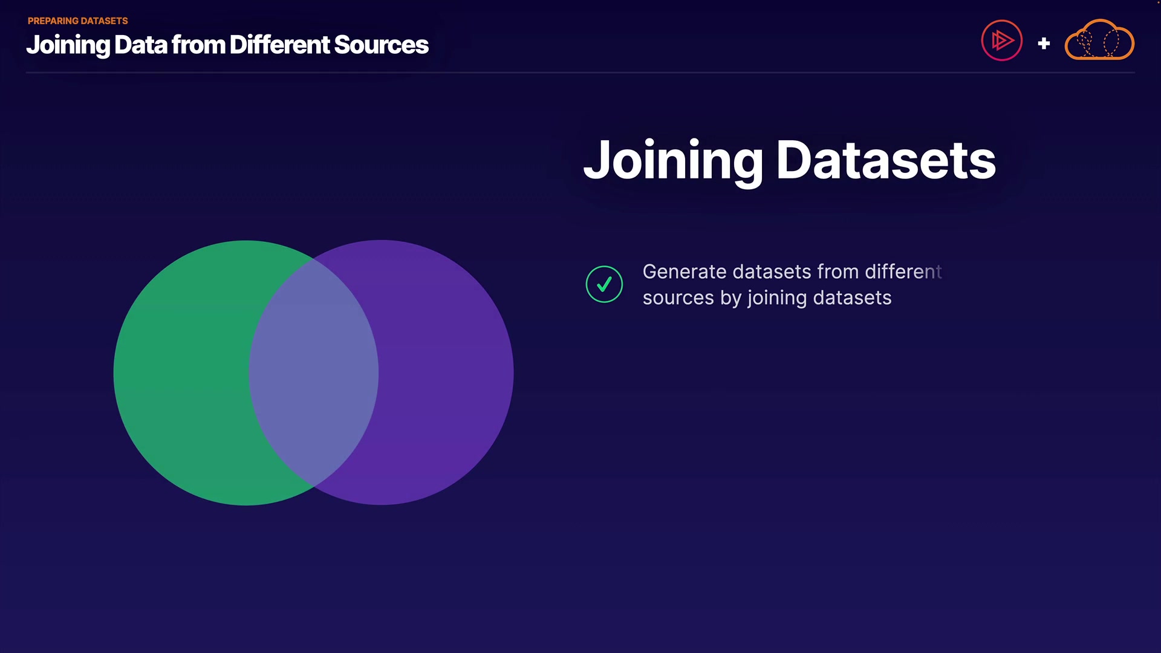The image size is (1161, 653).
Task: Click the green-only part of the Venn diagram
Action: pos(181,373)
